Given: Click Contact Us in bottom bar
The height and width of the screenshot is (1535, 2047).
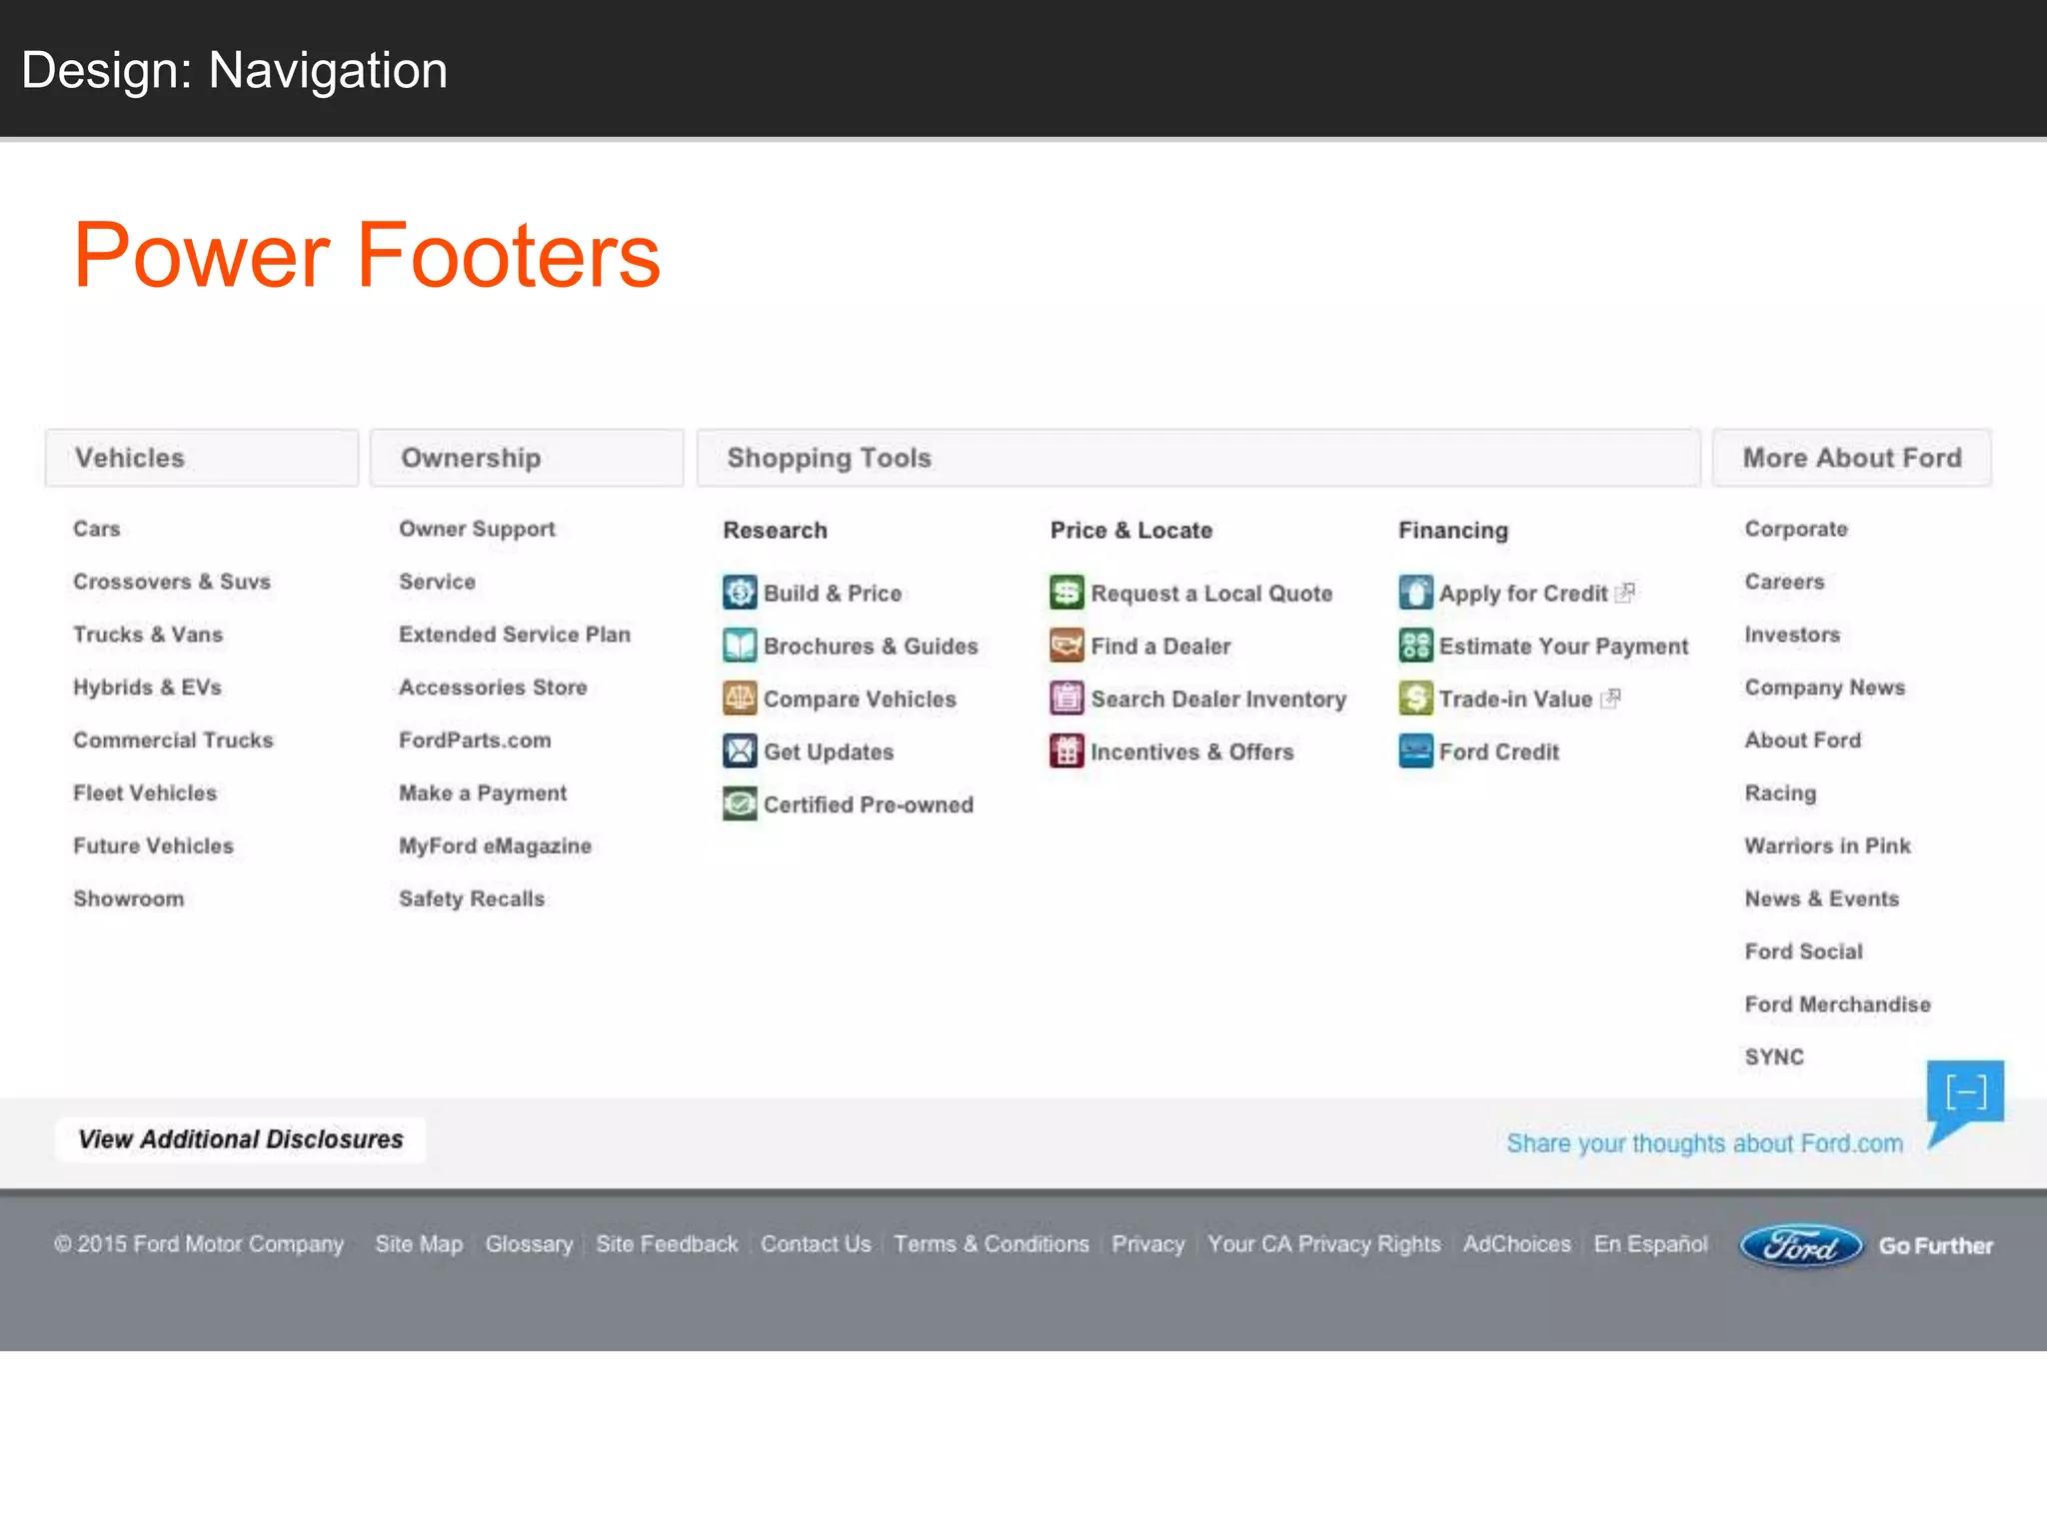Looking at the screenshot, I should point(816,1245).
